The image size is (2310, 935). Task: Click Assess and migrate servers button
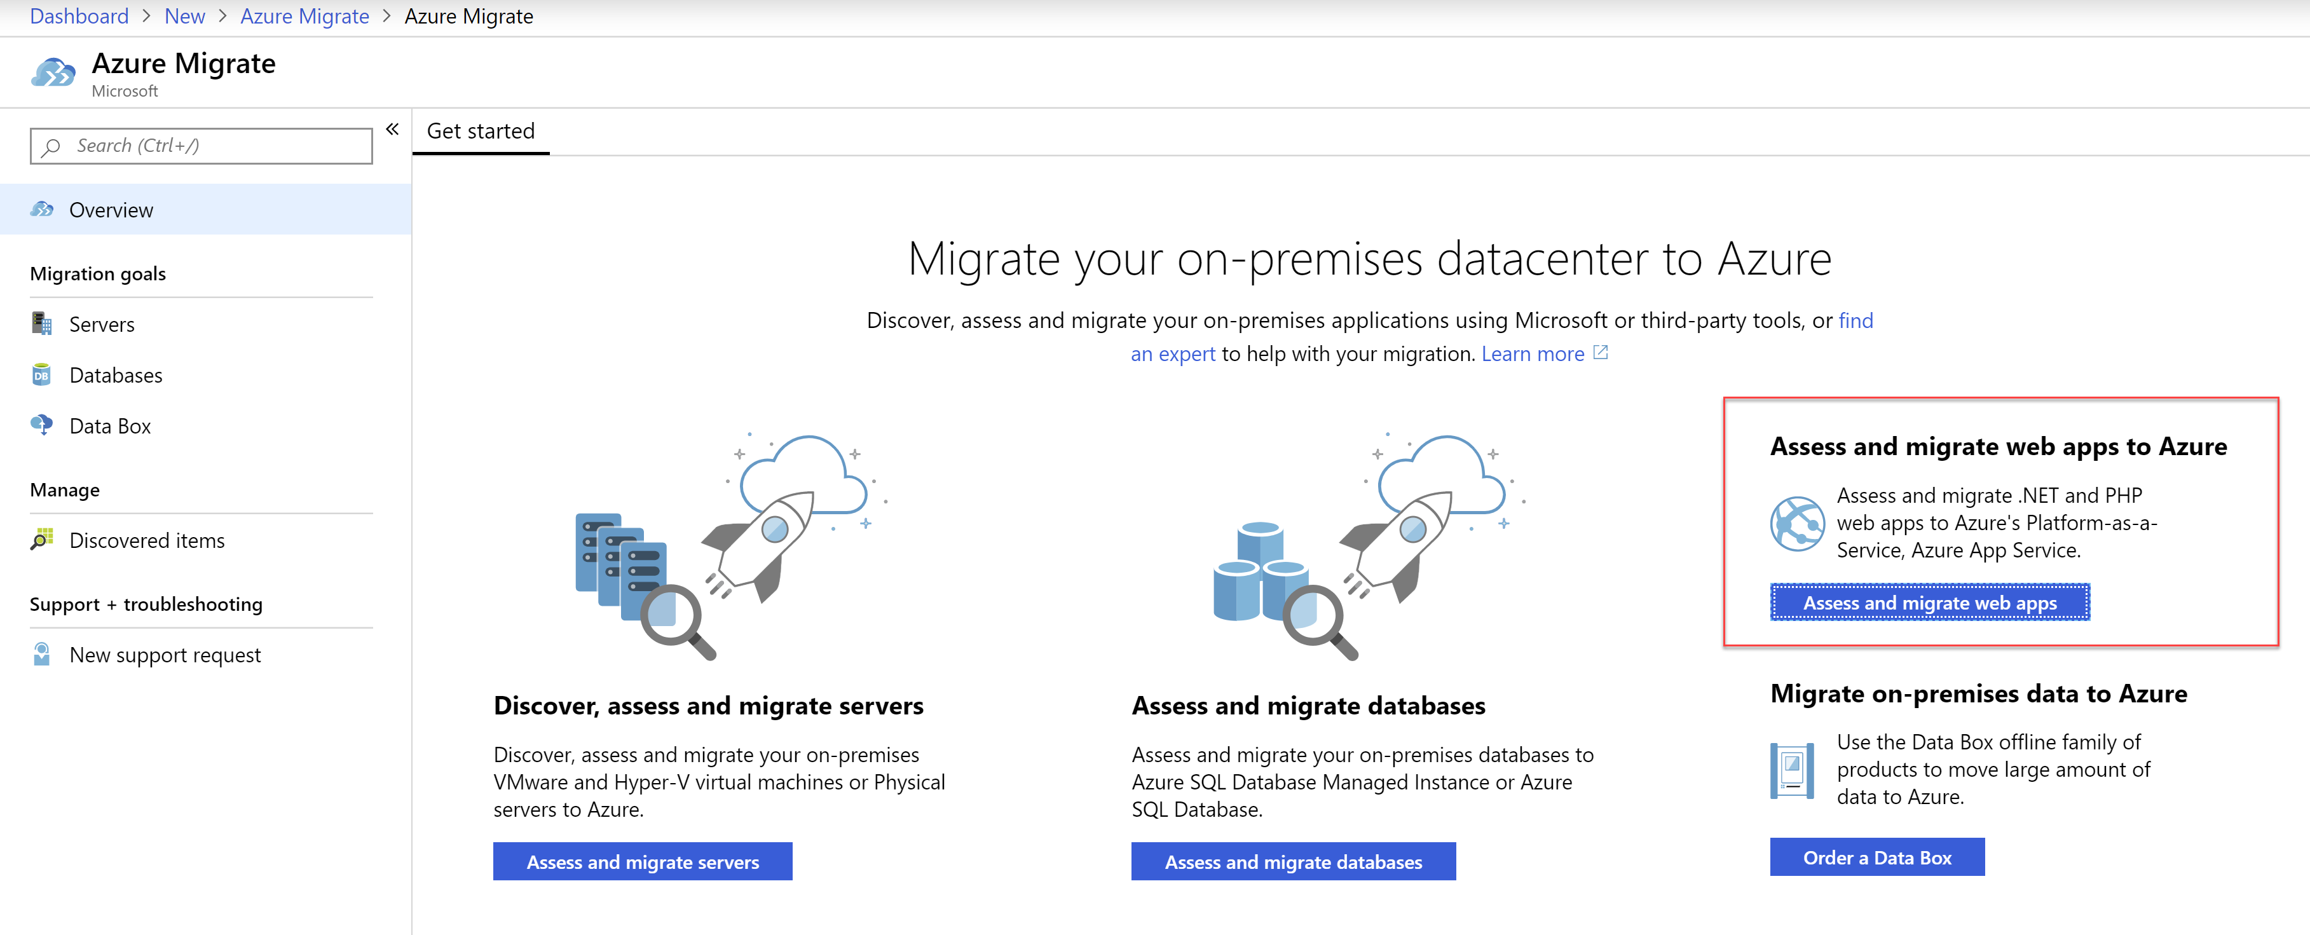point(642,861)
